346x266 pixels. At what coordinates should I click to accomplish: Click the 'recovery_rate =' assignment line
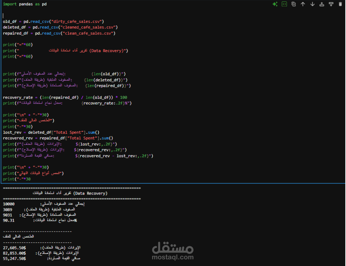pos(65,97)
